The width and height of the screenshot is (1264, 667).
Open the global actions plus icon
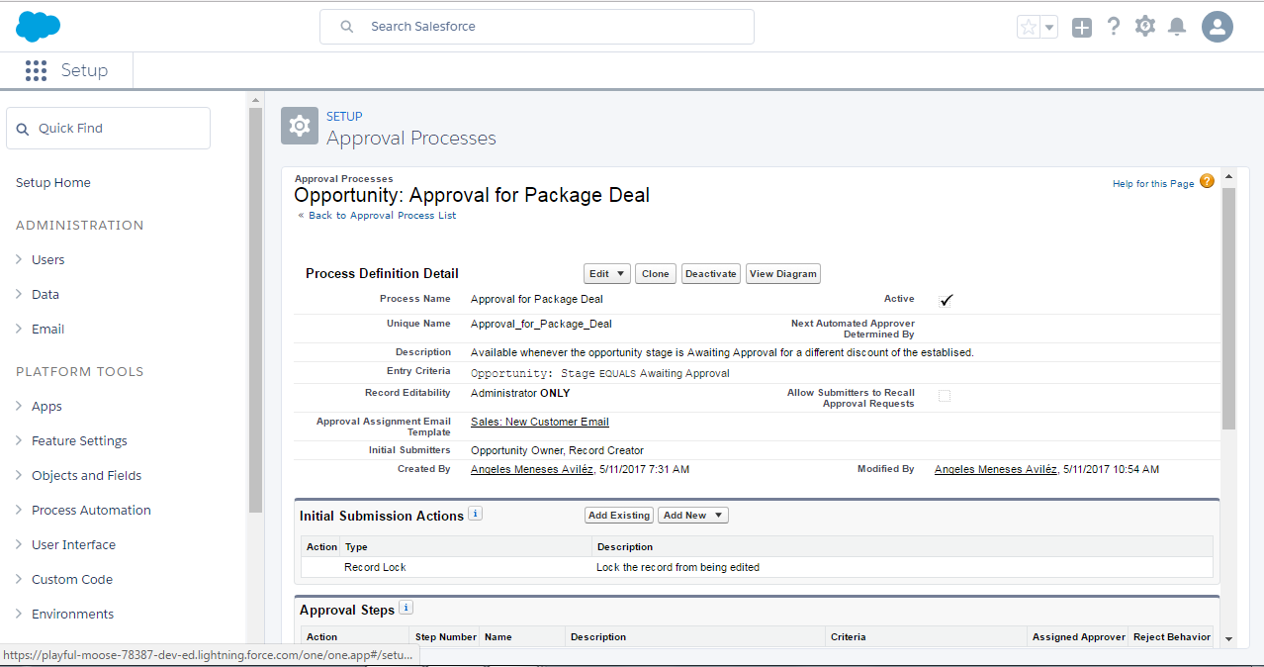click(1082, 28)
